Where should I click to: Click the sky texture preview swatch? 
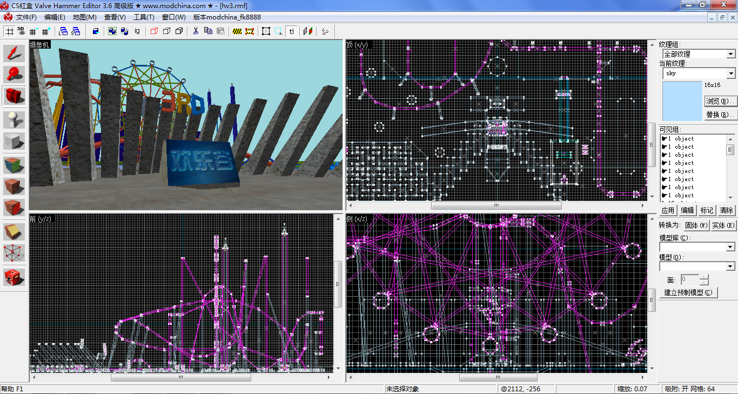pyautogui.click(x=682, y=101)
